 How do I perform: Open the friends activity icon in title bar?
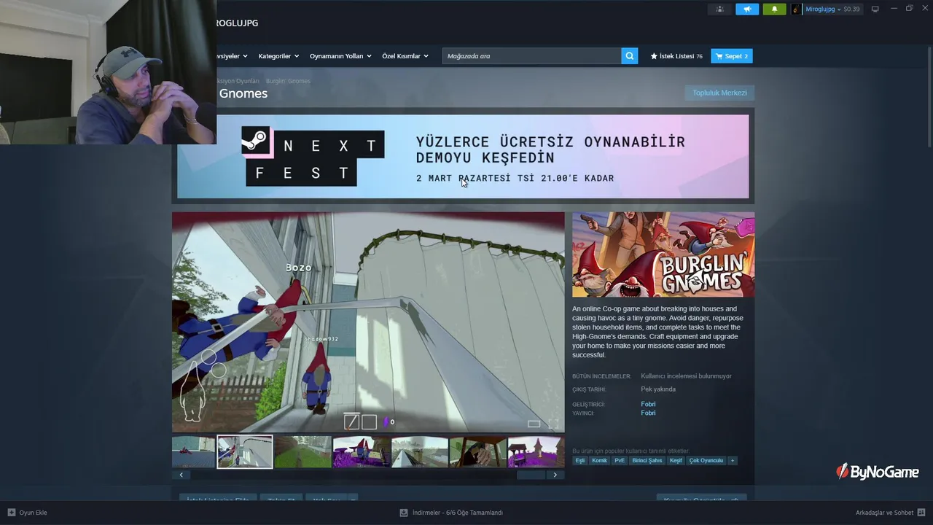(x=719, y=9)
